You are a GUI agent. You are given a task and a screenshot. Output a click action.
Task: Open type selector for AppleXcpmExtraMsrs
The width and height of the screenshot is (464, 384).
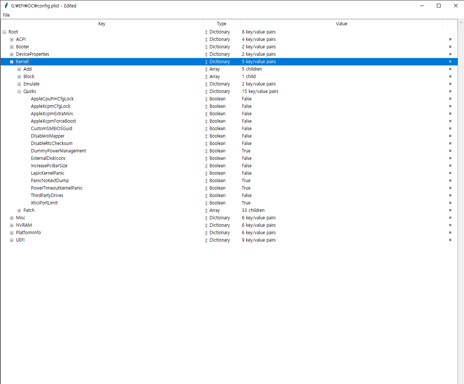point(206,114)
